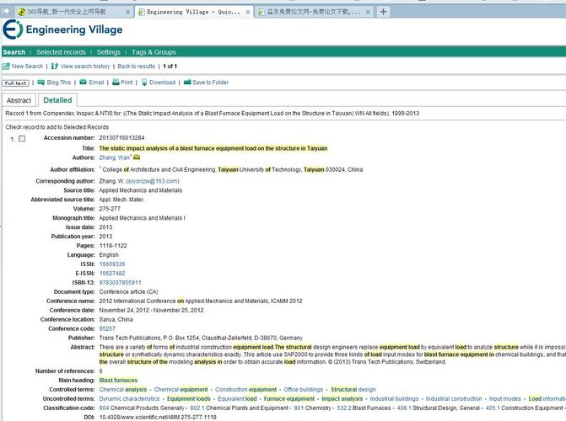This screenshot has width=566, height=421.
Task: Click classification code 408.1 link
Action: coord(404,408)
